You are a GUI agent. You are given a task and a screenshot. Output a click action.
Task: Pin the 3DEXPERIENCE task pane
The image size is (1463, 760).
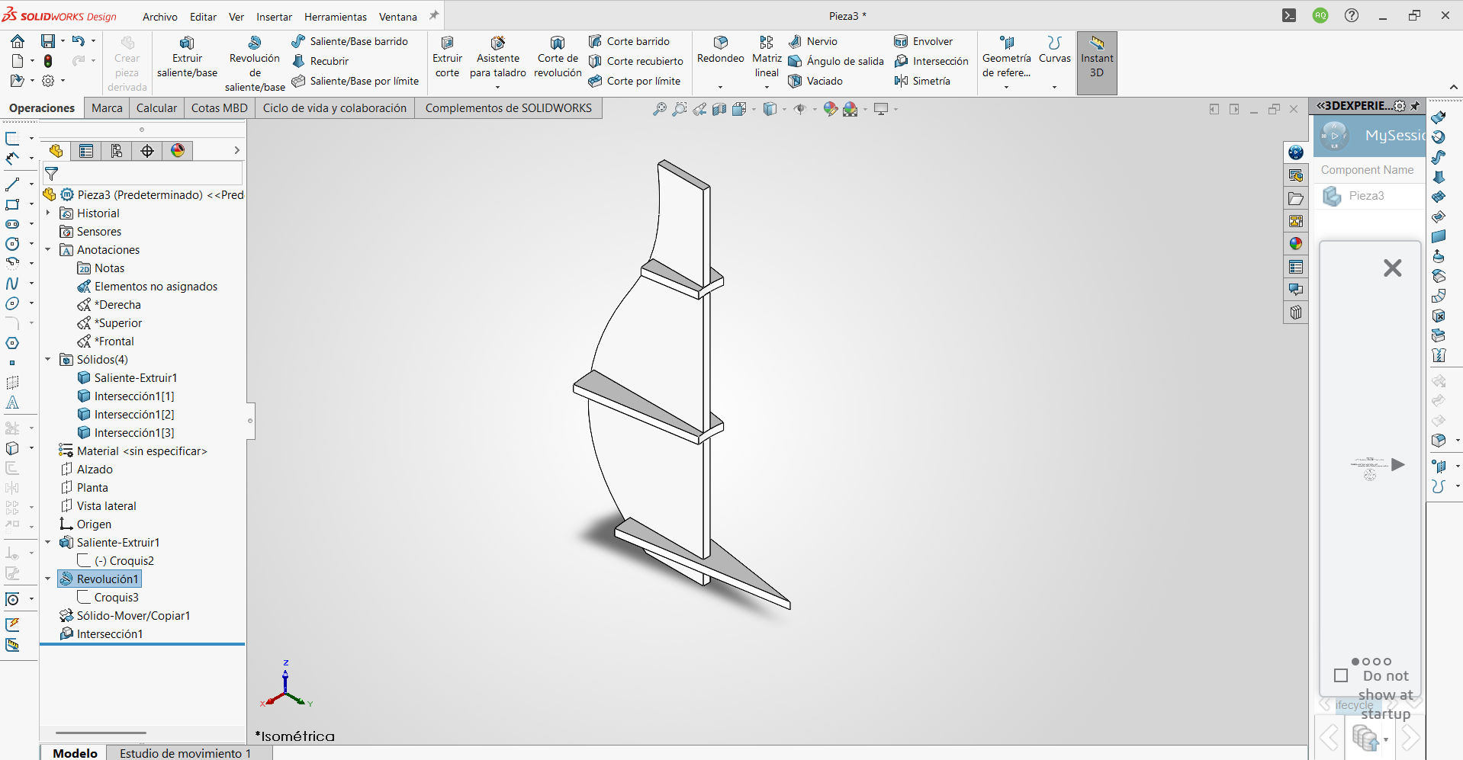coord(1416,106)
